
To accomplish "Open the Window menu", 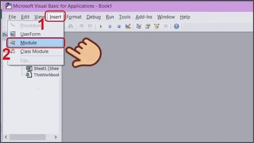I will point(166,17).
